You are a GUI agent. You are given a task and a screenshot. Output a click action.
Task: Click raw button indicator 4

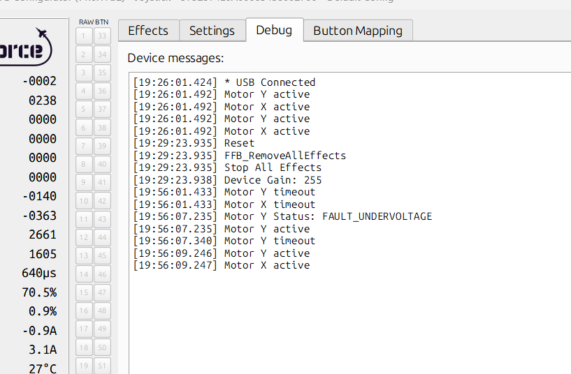[83, 91]
